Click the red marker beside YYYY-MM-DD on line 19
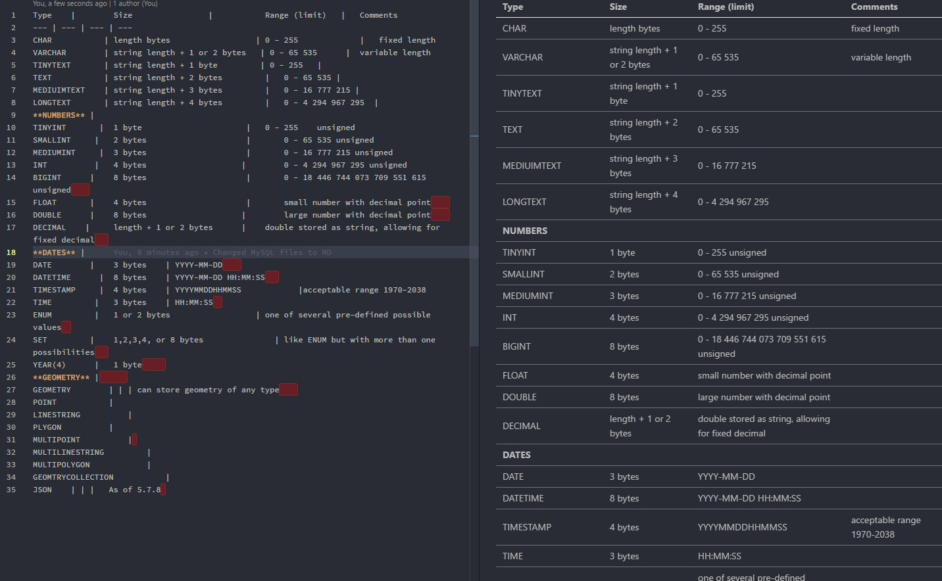Image resolution: width=942 pixels, height=581 pixels. point(230,264)
